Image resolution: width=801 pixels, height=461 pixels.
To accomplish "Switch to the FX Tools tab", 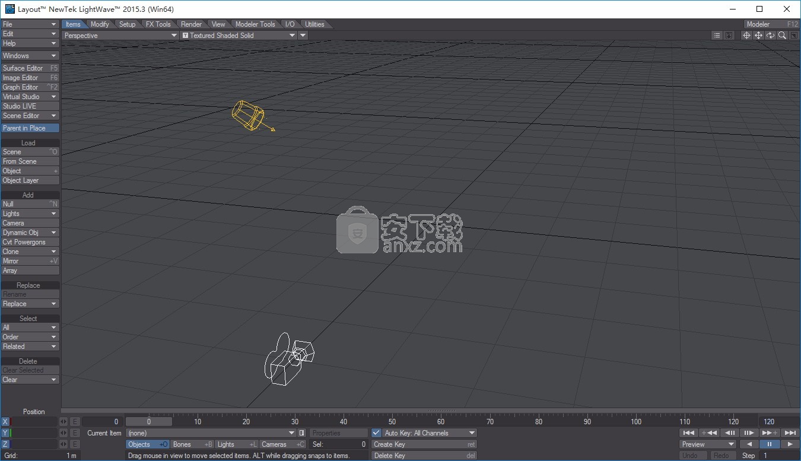I will [158, 24].
